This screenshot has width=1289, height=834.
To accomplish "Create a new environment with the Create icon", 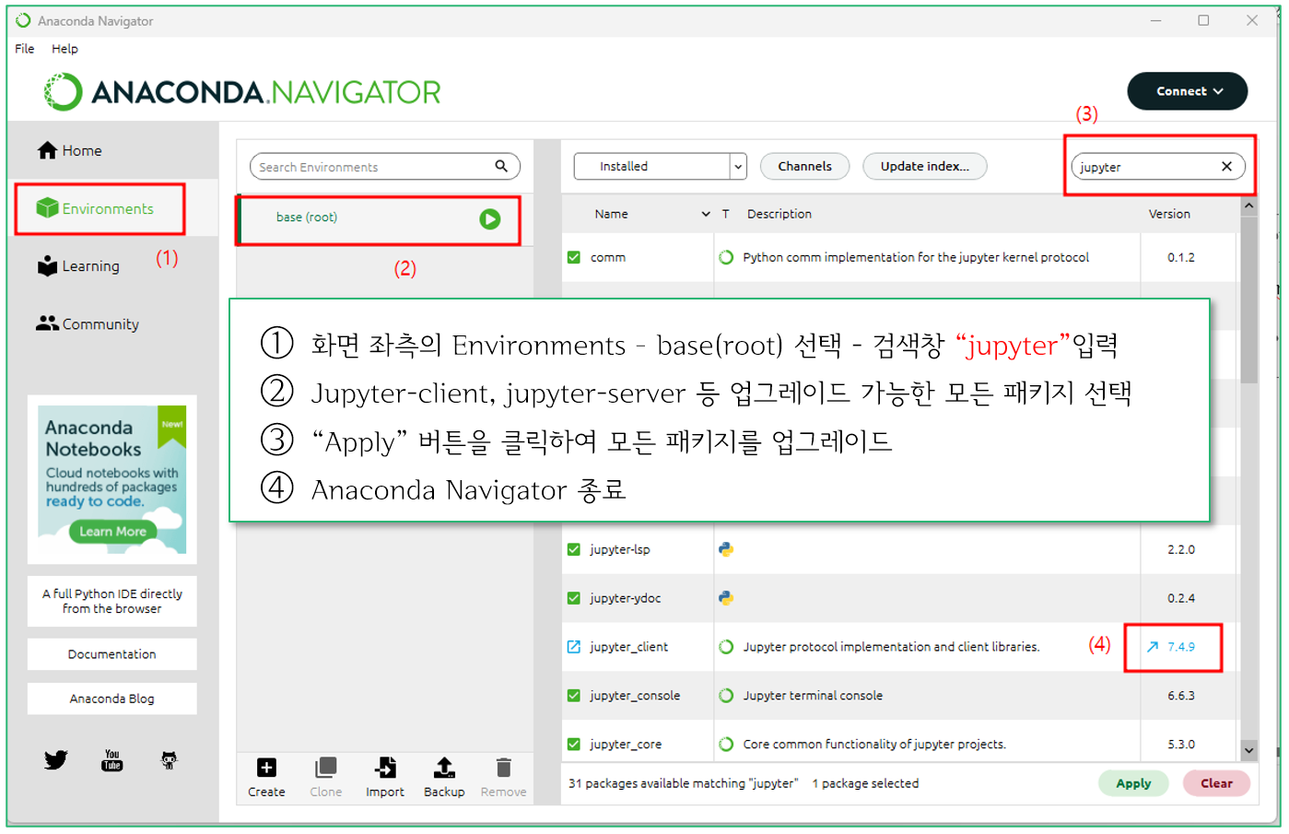I will [x=266, y=768].
